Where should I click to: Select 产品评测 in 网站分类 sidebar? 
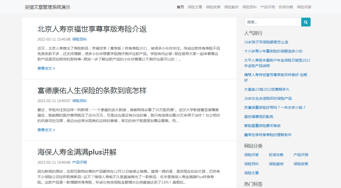(x=301, y=155)
